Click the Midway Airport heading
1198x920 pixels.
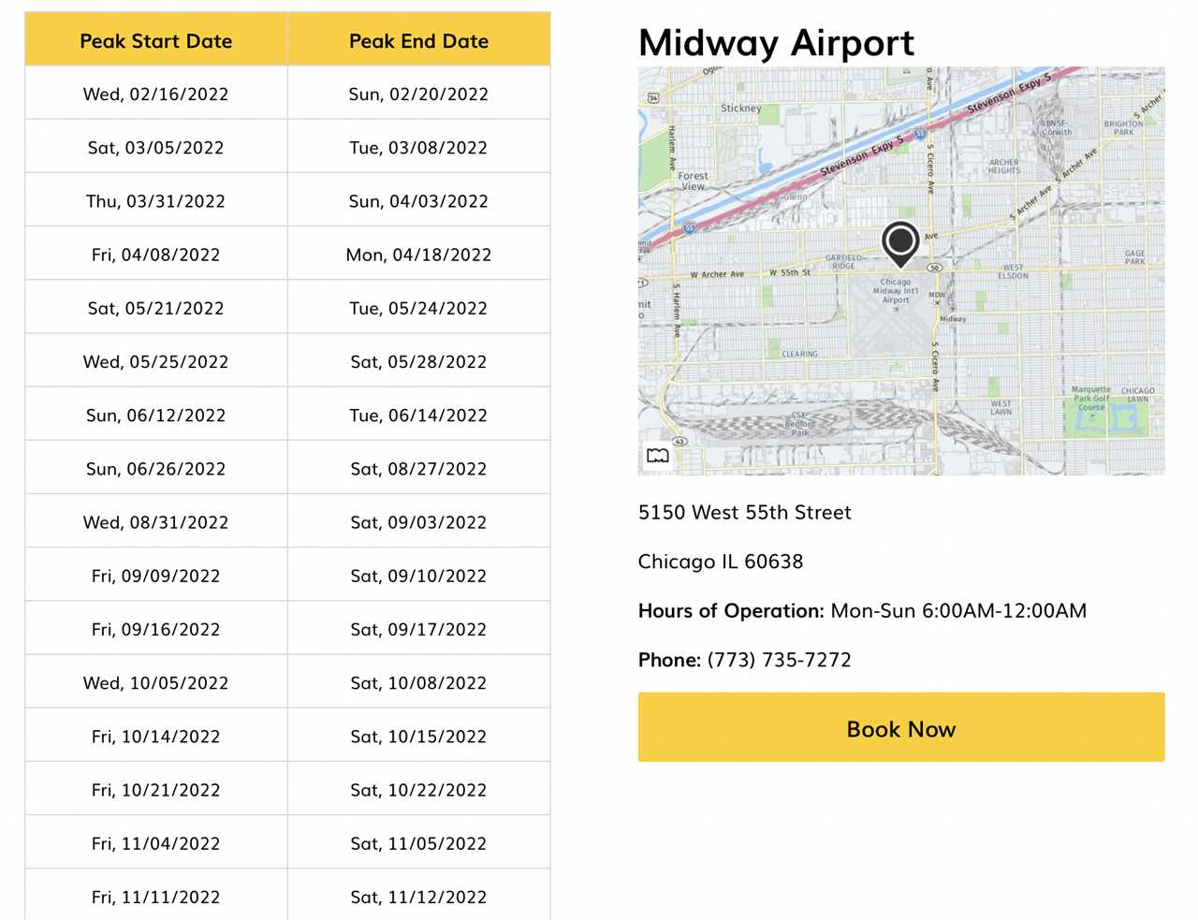pyautogui.click(x=776, y=43)
